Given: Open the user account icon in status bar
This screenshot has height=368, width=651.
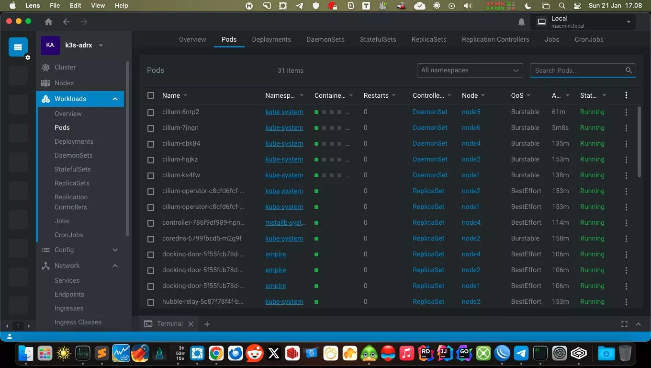Looking at the screenshot, I should click(10, 337).
